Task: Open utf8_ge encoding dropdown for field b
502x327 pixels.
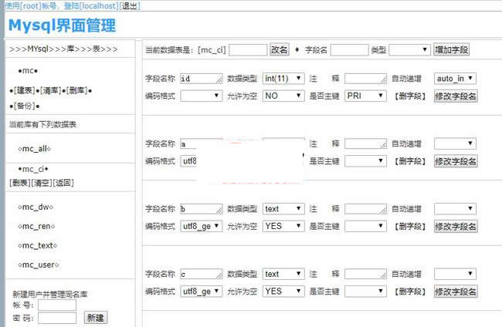Action: point(201,227)
